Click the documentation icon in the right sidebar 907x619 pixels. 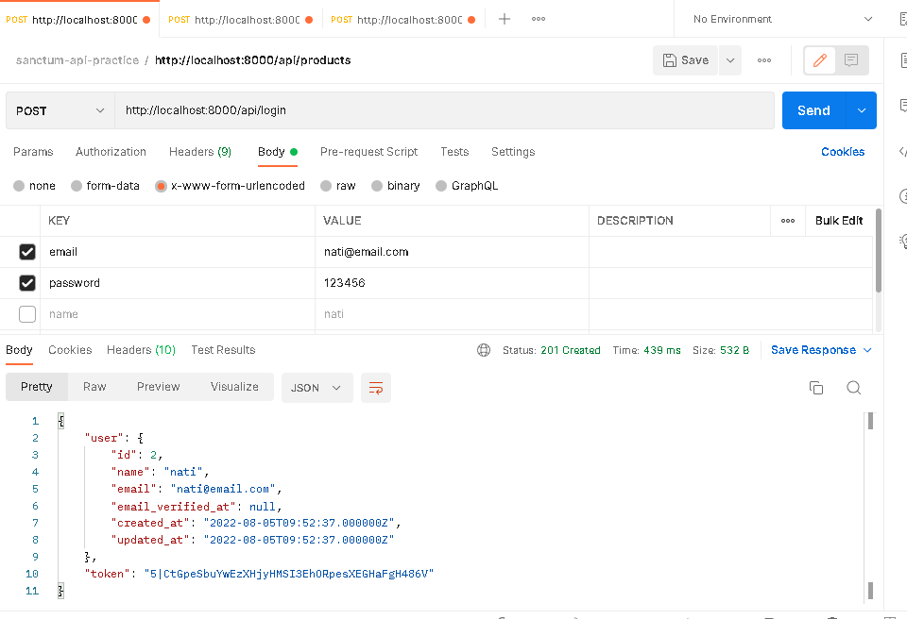902,59
